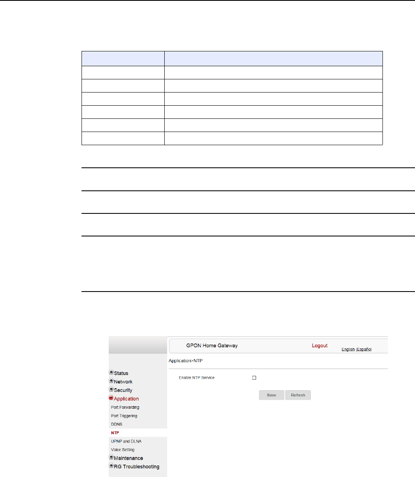Screen dimensions: 415x477
Task: Select the NTP menu item
Action: pos(115,433)
